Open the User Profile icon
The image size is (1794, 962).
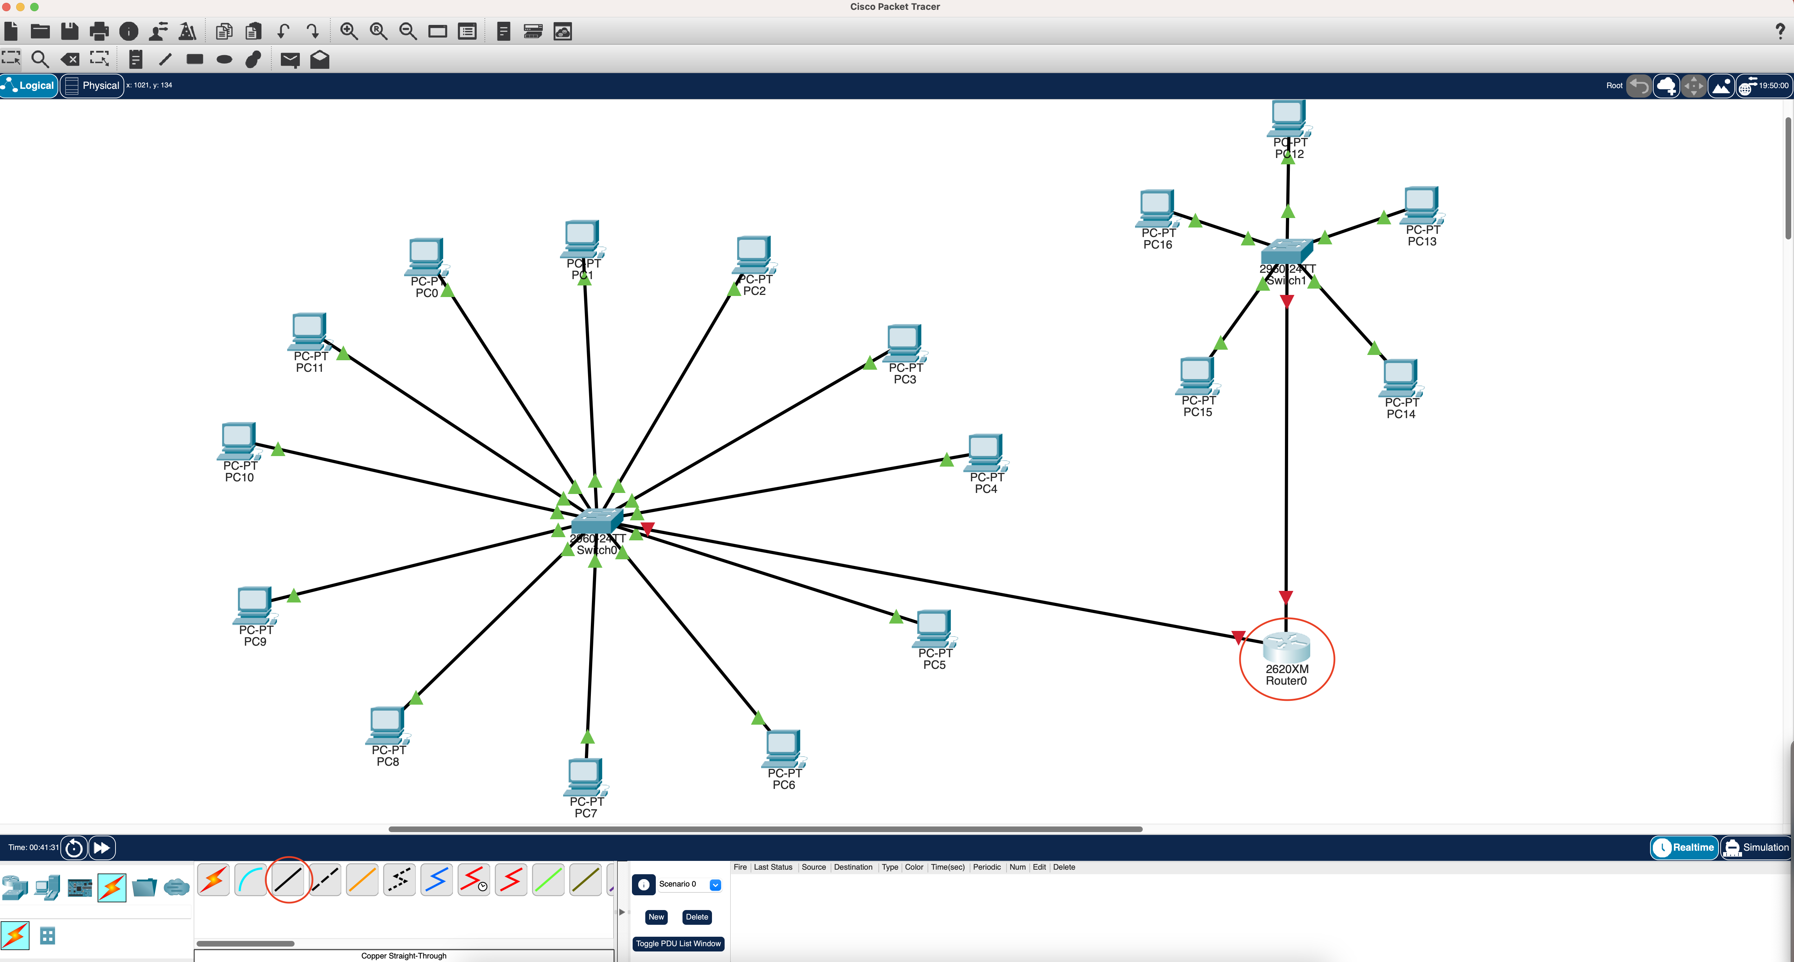coord(159,31)
